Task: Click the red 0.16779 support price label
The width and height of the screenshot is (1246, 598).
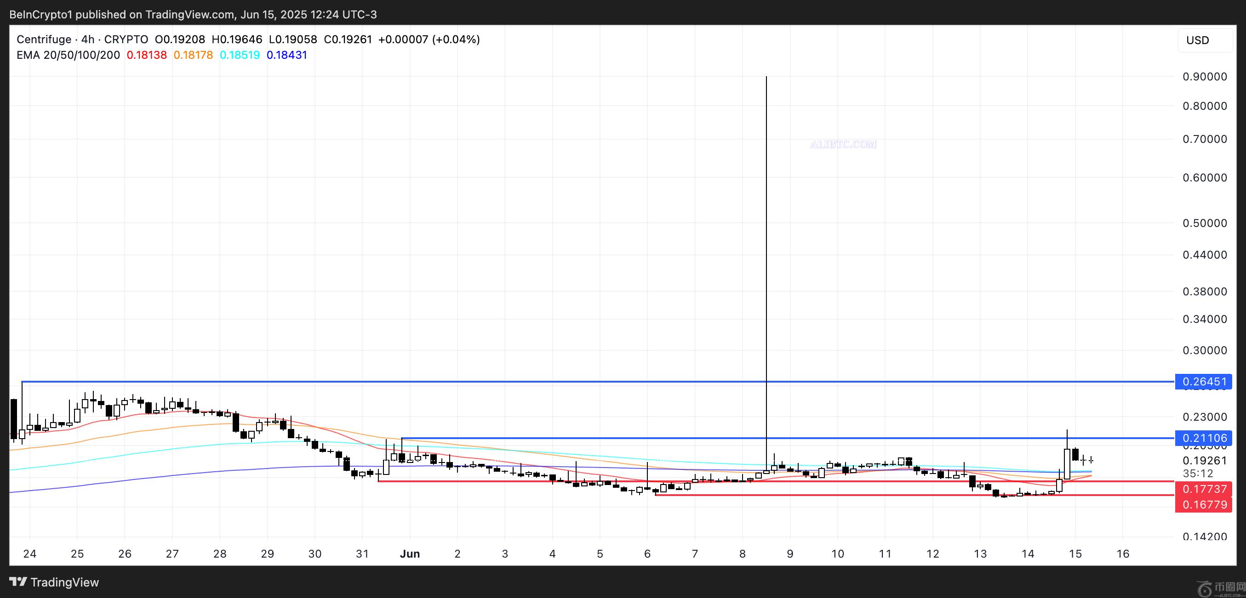Action: click(1205, 505)
